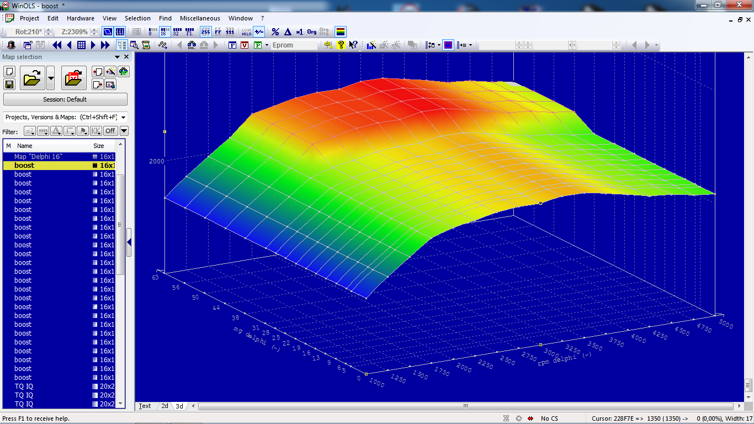
Task: Activate the automatic map search wizard icon
Action: click(371, 45)
